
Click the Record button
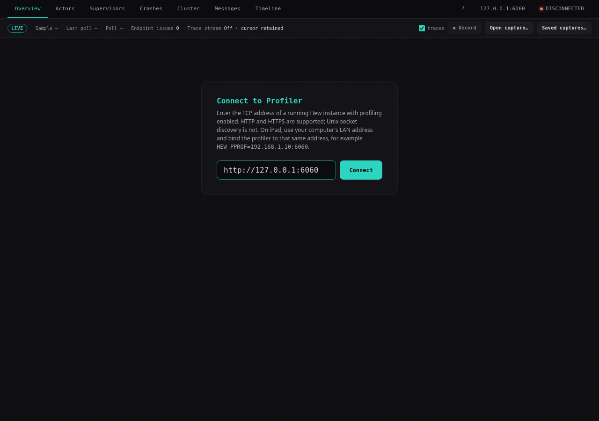(464, 28)
